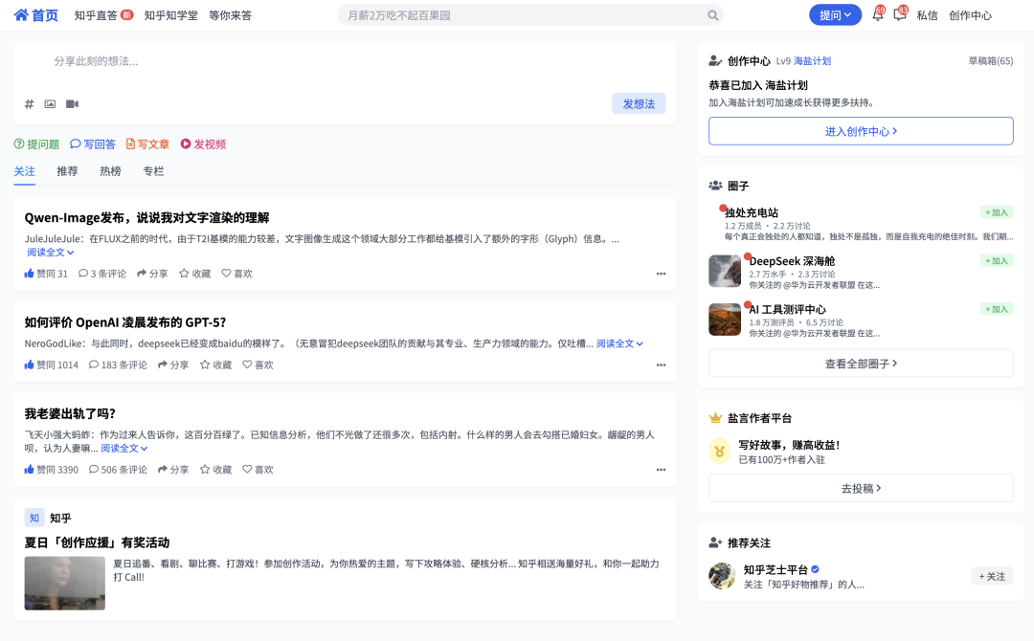Expand 阅读全文 on the 我老婆出轨了吗 post
Screen dimensions: 1034x641
point(118,447)
